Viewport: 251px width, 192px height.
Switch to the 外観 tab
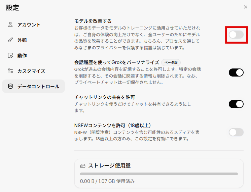[x=22, y=40]
